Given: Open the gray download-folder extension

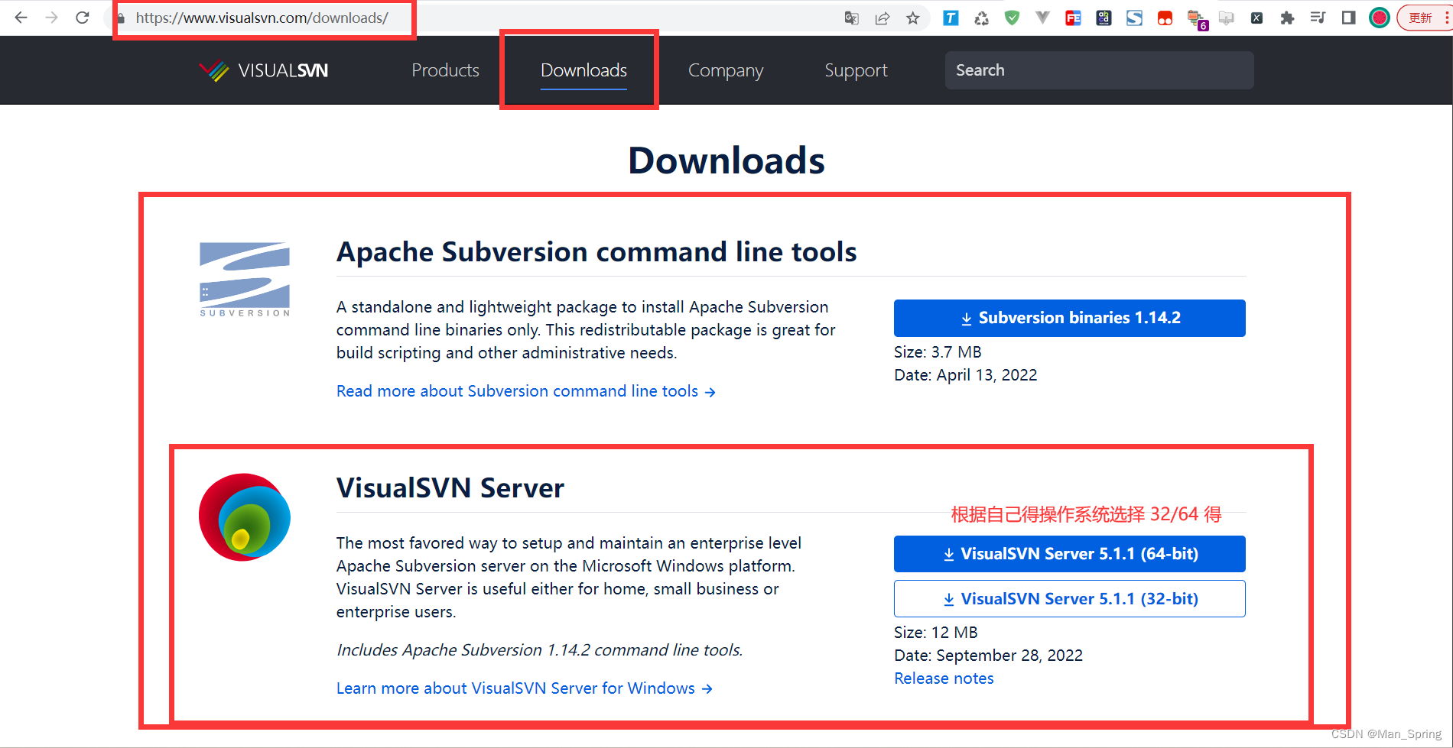Looking at the screenshot, I should tap(1226, 18).
